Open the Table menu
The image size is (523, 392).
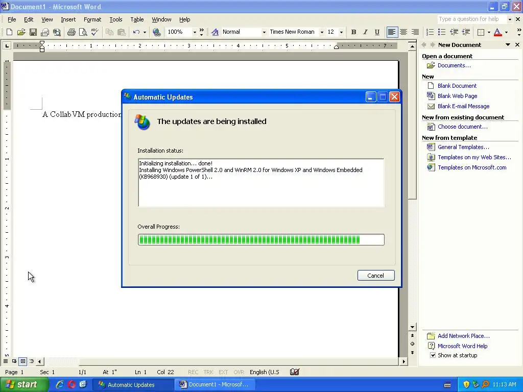(137, 19)
